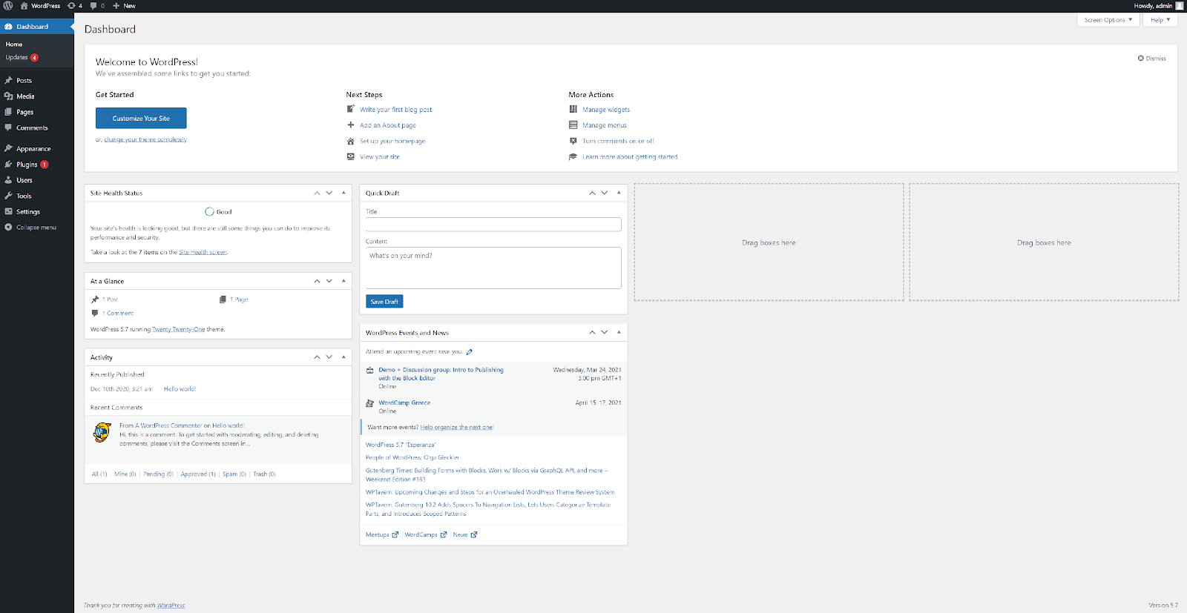Click the plus New icon
Screen dimensions: 1187x613
(116, 5)
